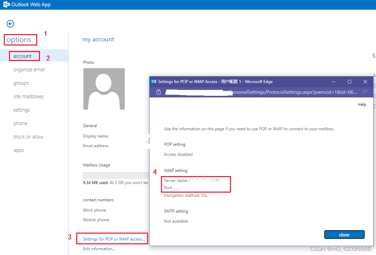Click Outlook icon in popup title bar

point(154,81)
